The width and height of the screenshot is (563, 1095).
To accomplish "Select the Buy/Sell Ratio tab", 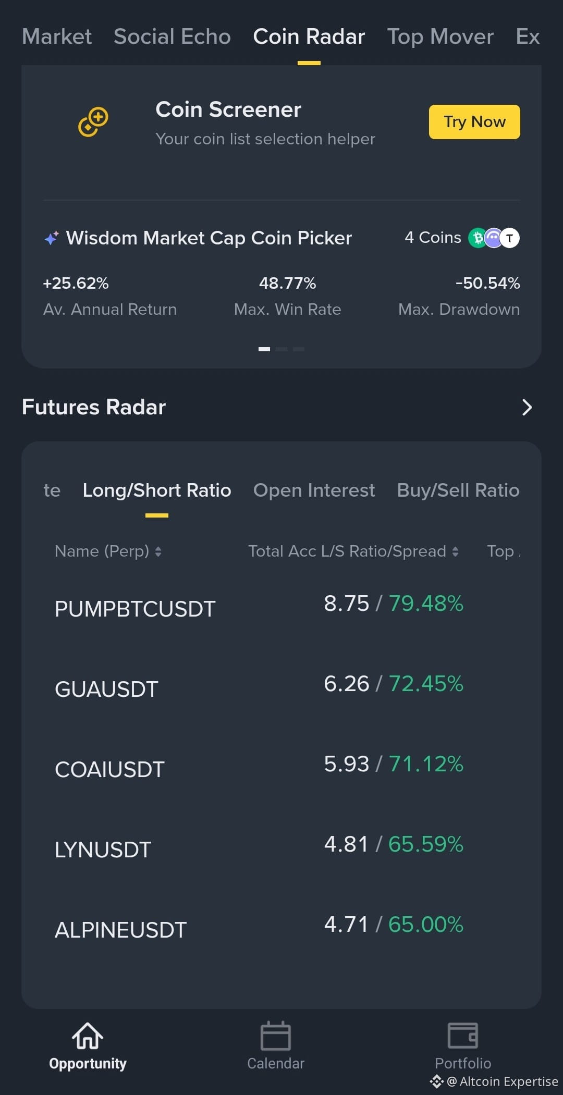I will coord(458,490).
